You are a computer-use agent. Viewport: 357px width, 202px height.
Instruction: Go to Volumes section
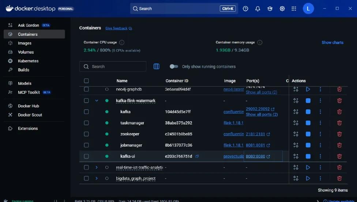[34, 52]
